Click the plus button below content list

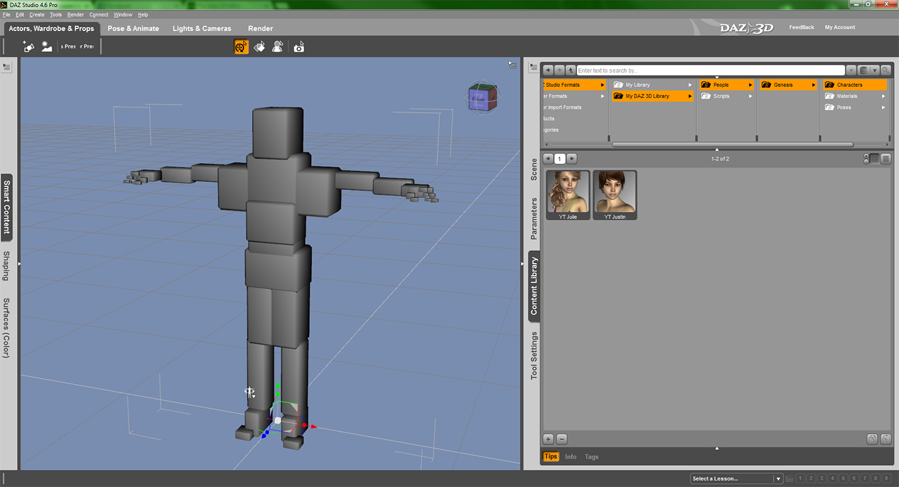[x=548, y=439]
